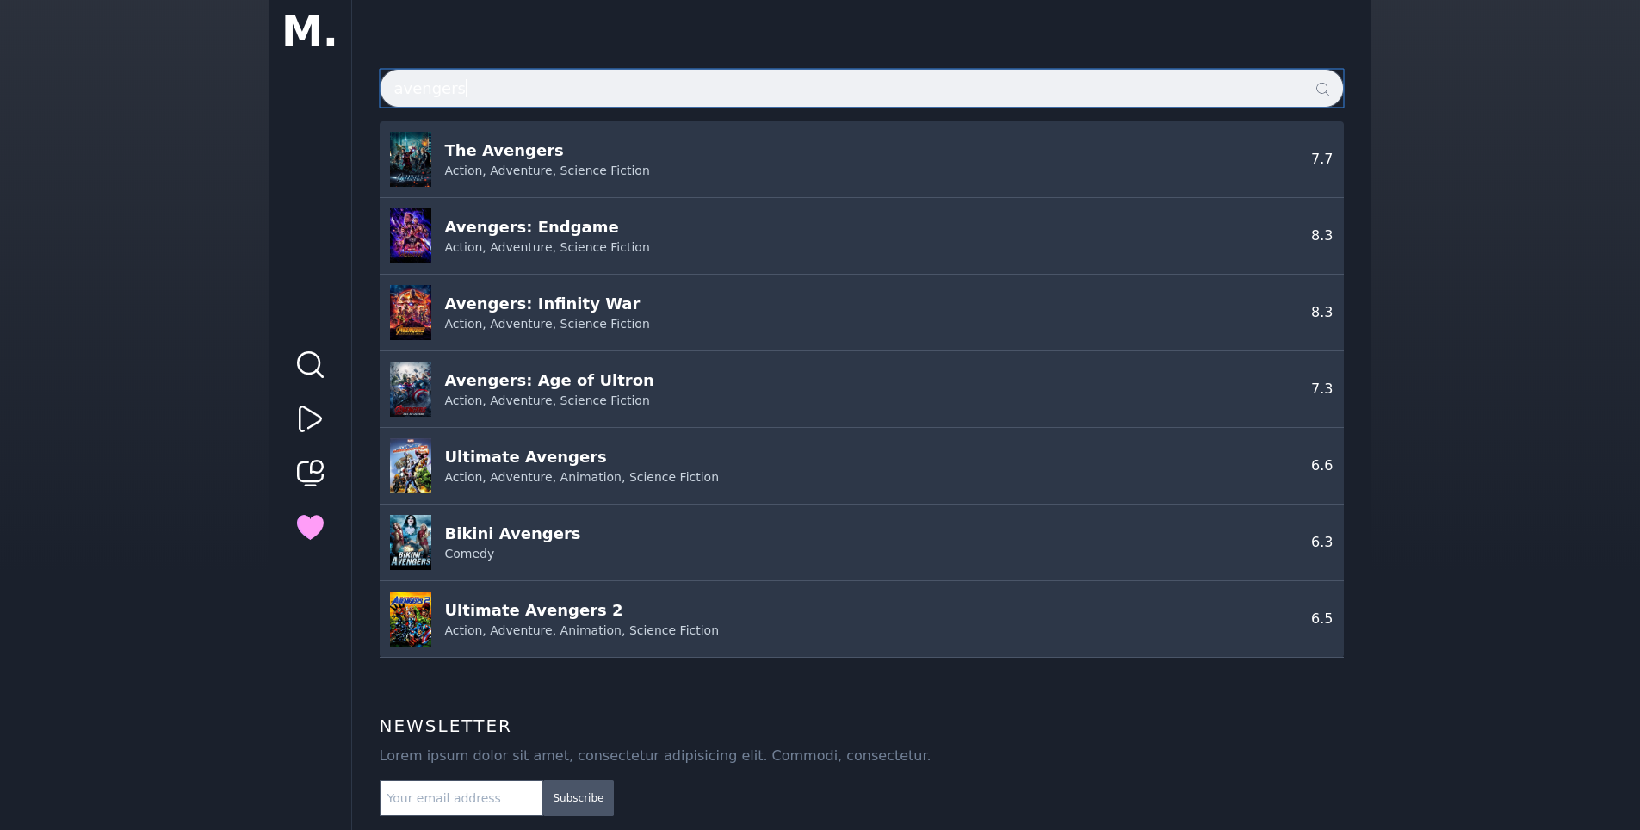Viewport: 1640px width, 830px height.
Task: Select The Avengers title
Action: 504,151
